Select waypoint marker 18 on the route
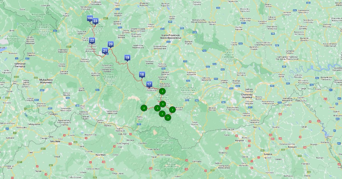The height and width of the screenshot is (179, 342). click(x=142, y=75)
